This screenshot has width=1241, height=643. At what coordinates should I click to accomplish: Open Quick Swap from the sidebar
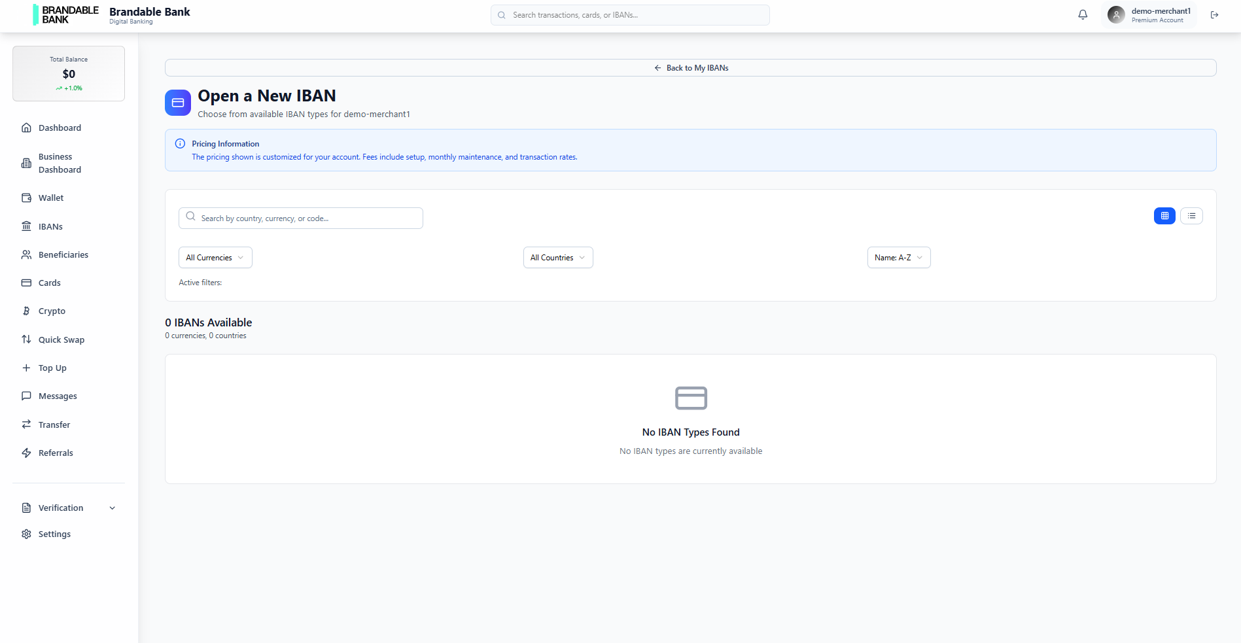pyautogui.click(x=61, y=339)
